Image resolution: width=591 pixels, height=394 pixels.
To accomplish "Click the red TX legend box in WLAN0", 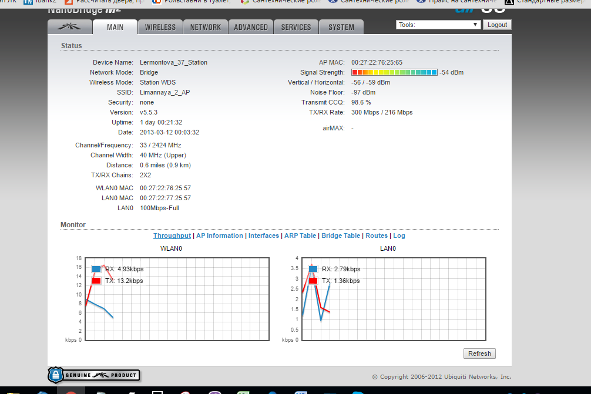I will pos(96,281).
